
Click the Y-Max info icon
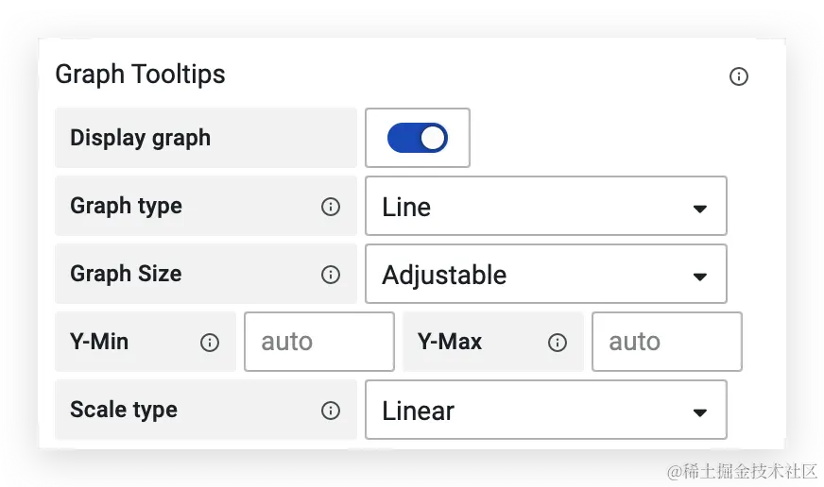[557, 343]
